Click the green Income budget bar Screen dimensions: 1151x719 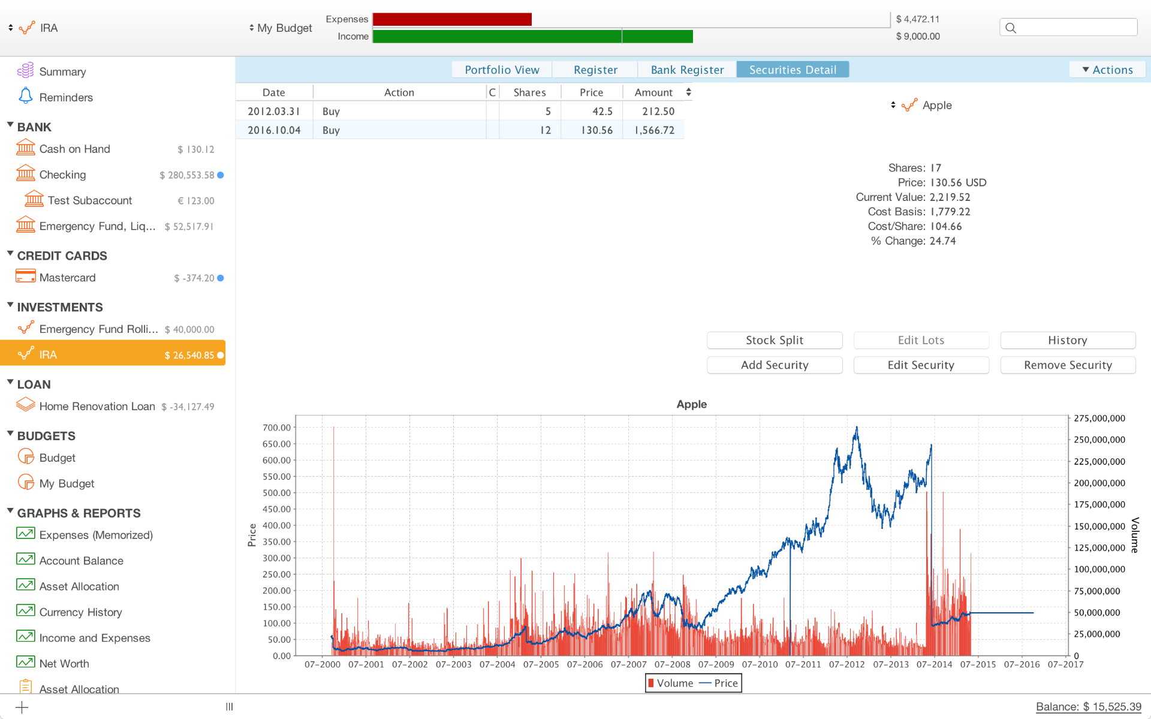[x=533, y=36]
